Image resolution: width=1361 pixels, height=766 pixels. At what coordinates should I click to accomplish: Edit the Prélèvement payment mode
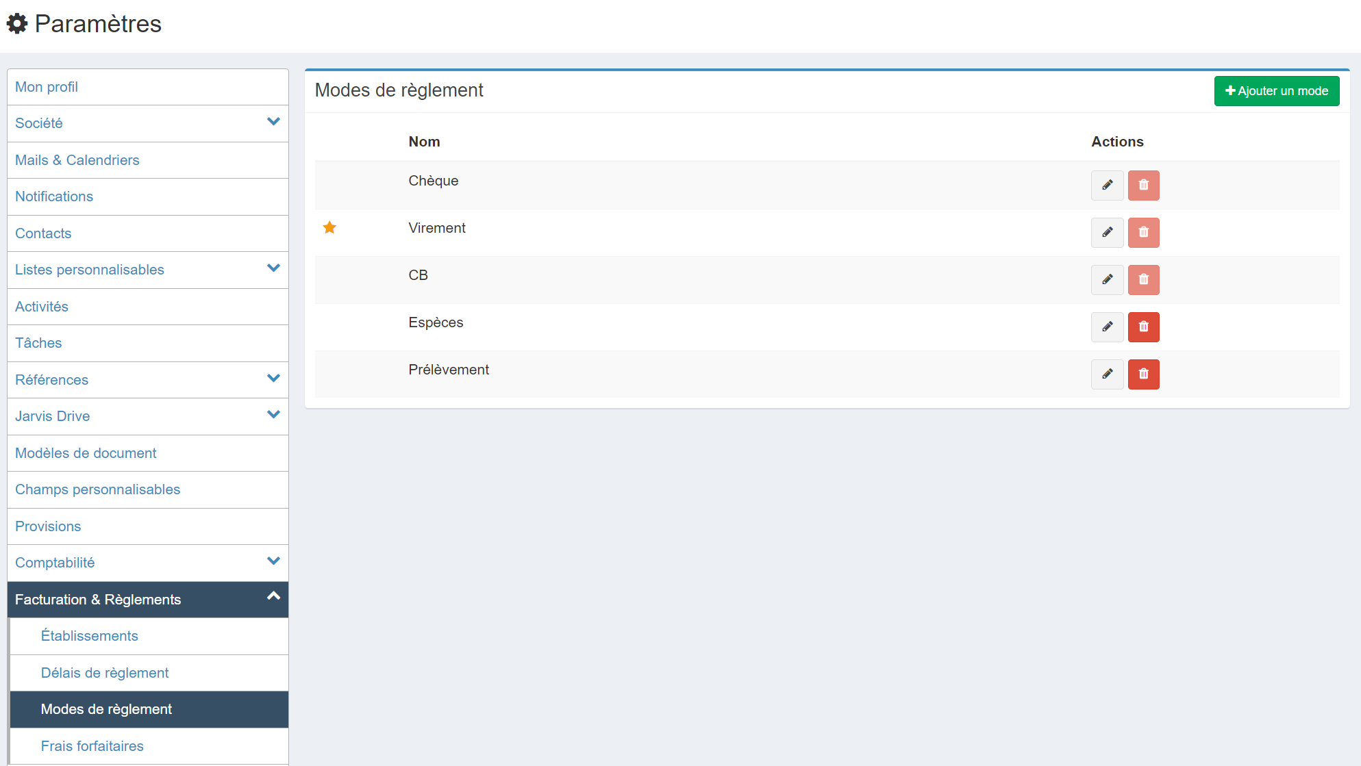pyautogui.click(x=1107, y=374)
